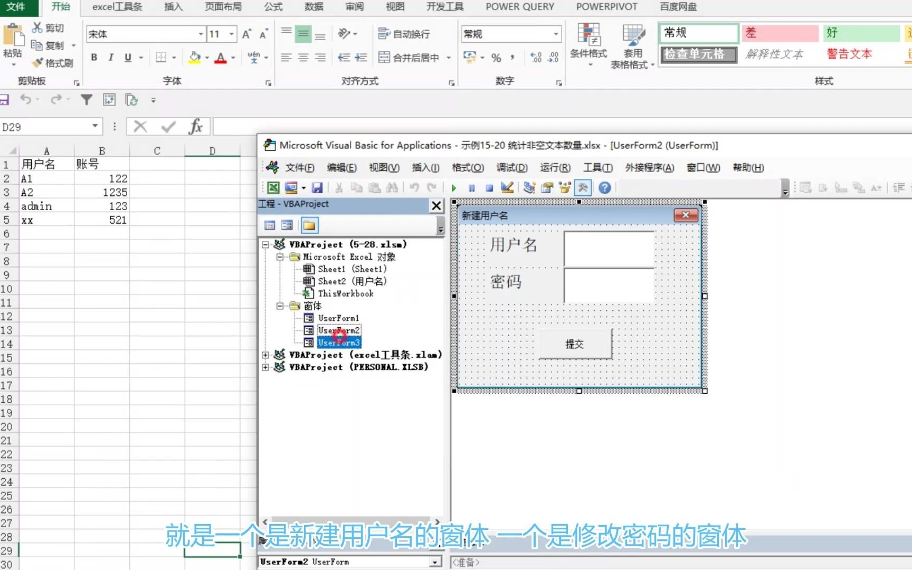Click the red font color swatch button

(x=221, y=57)
